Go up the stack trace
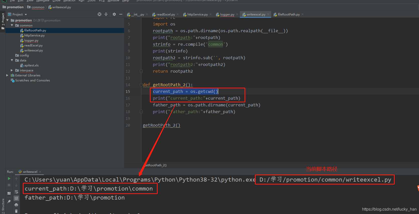The width and height of the screenshot is (419, 214). pos(16,179)
